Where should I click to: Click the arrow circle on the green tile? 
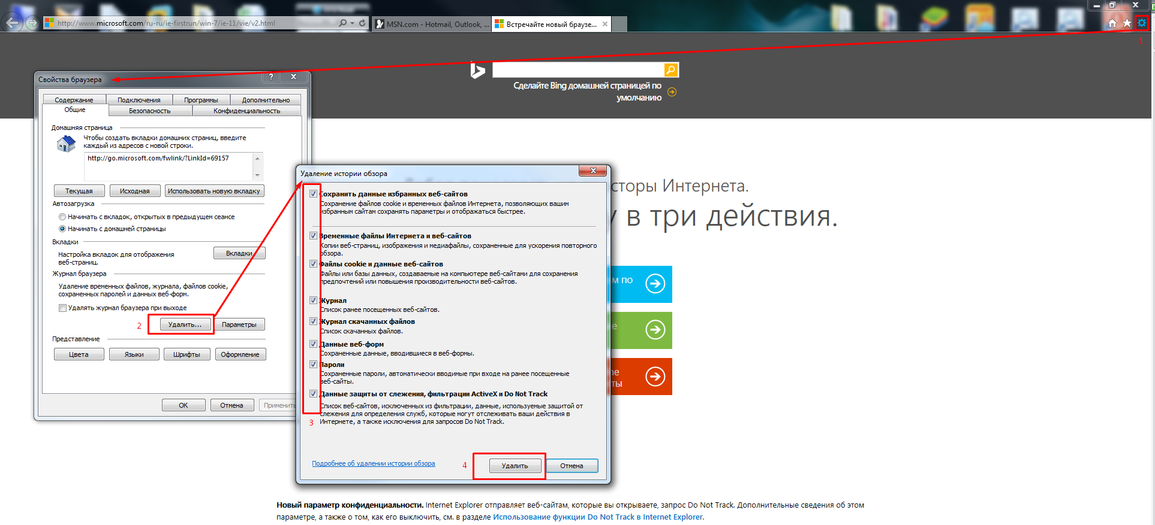[655, 329]
